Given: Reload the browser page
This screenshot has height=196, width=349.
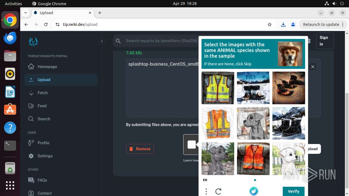Looking at the screenshot, I should pyautogui.click(x=46, y=24).
